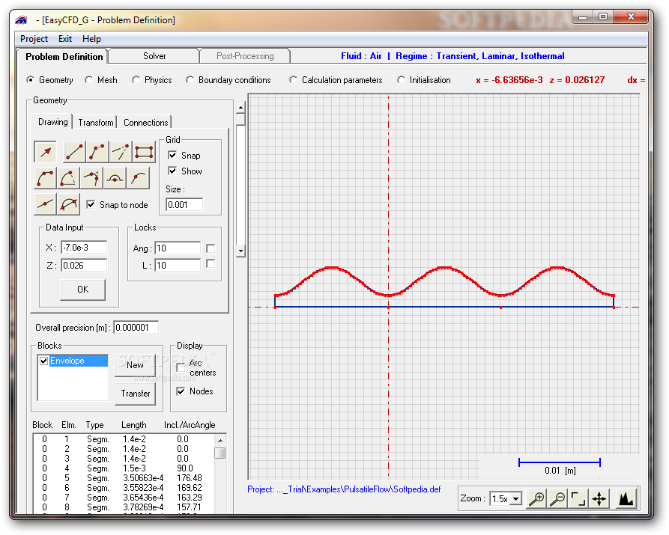This screenshot has width=669, height=535.
Task: Click the Overall precision input field
Action: click(x=136, y=328)
